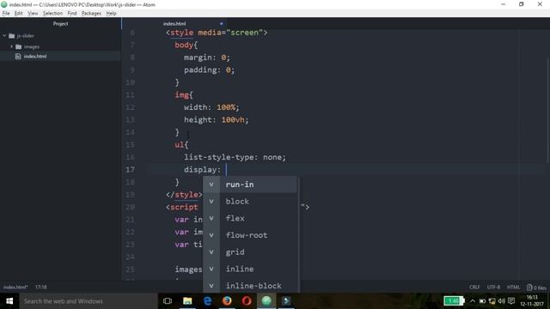550x309 pixels.
Task: Choose grid from autocomplete suggestions
Action: (x=250, y=251)
